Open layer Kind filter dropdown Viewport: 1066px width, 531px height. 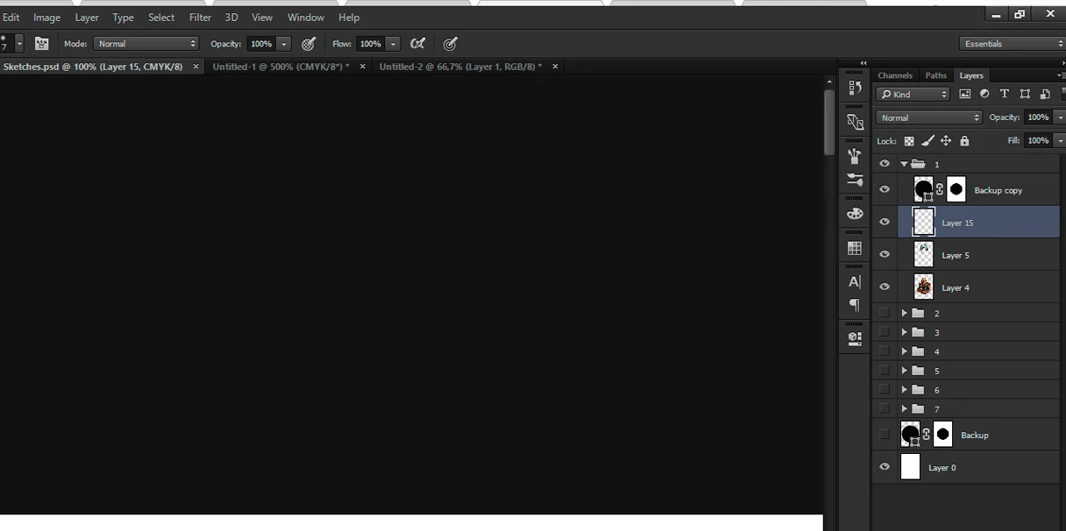point(913,94)
